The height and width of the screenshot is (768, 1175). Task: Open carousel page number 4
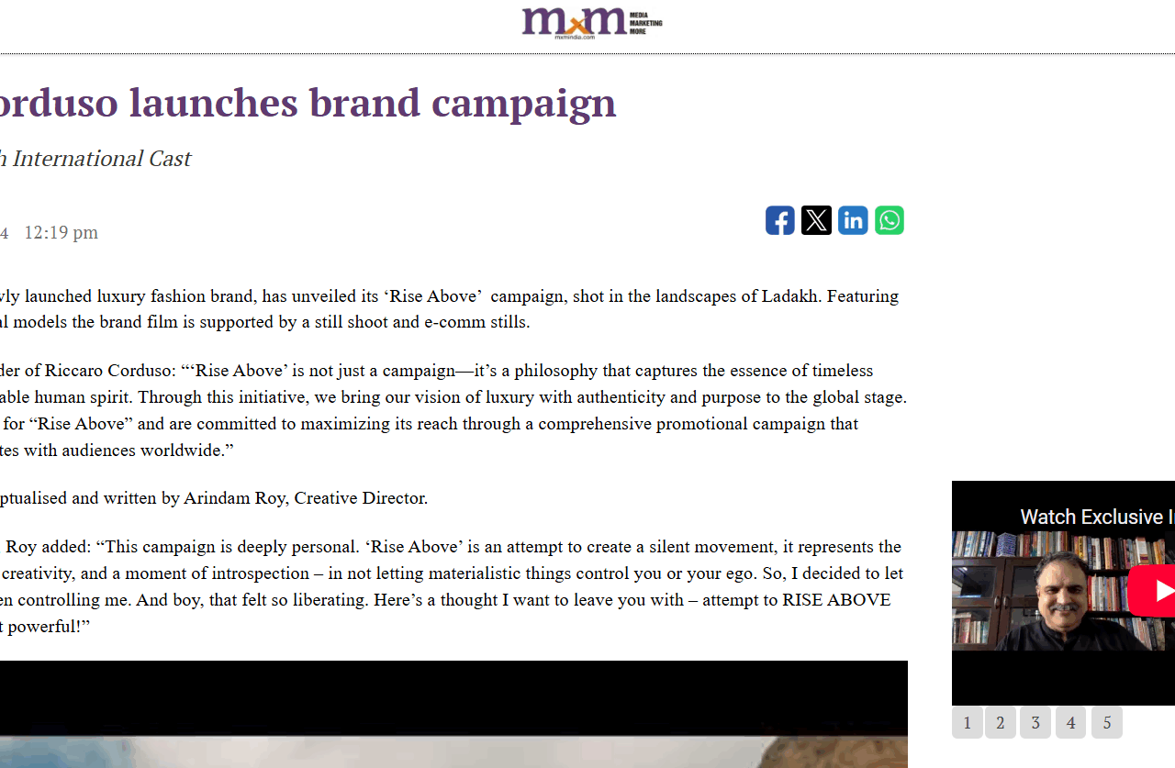pyautogui.click(x=1070, y=723)
